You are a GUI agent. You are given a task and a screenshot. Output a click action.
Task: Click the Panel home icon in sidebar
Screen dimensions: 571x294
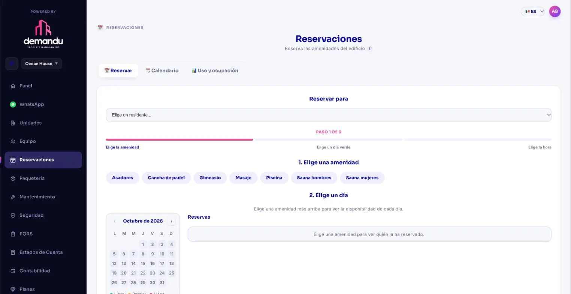coord(13,86)
